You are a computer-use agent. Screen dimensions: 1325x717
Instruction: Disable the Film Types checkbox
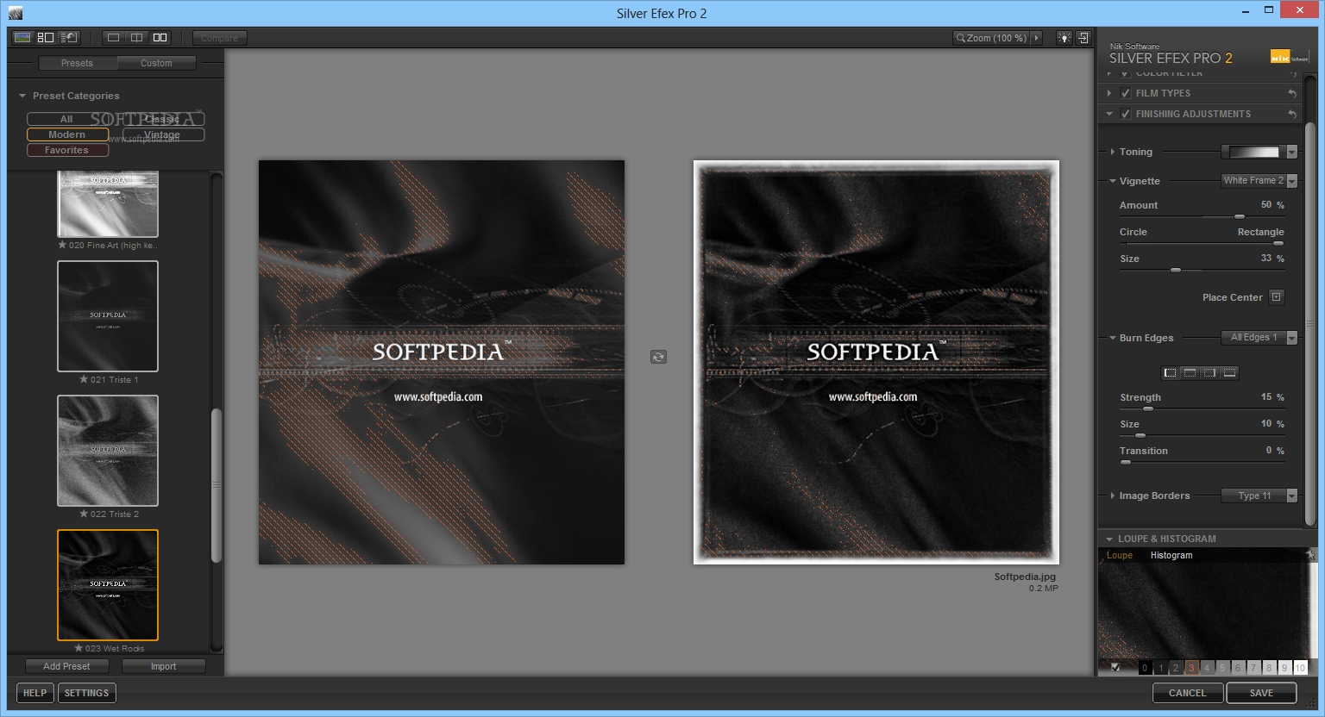(1125, 93)
